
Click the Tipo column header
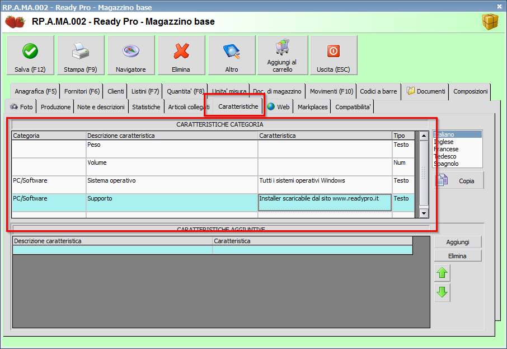(403, 136)
